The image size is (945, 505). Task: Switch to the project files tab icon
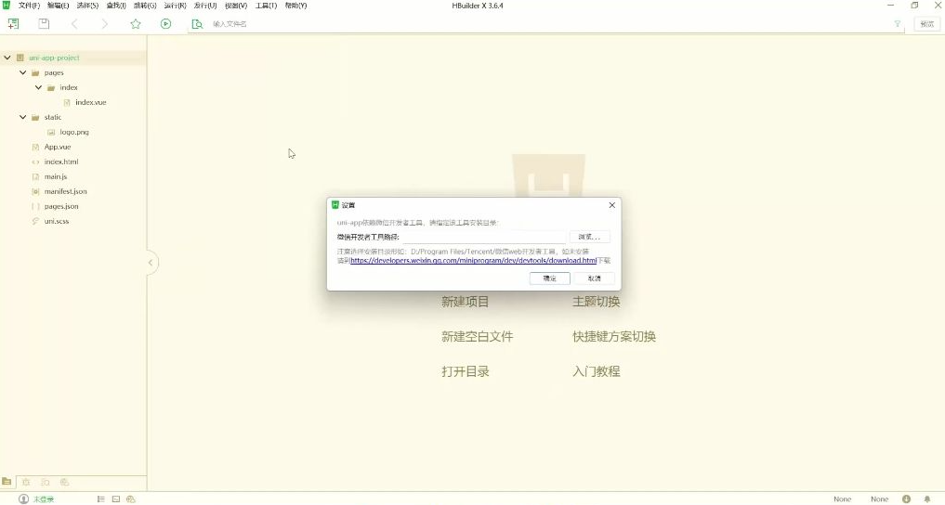click(x=7, y=482)
